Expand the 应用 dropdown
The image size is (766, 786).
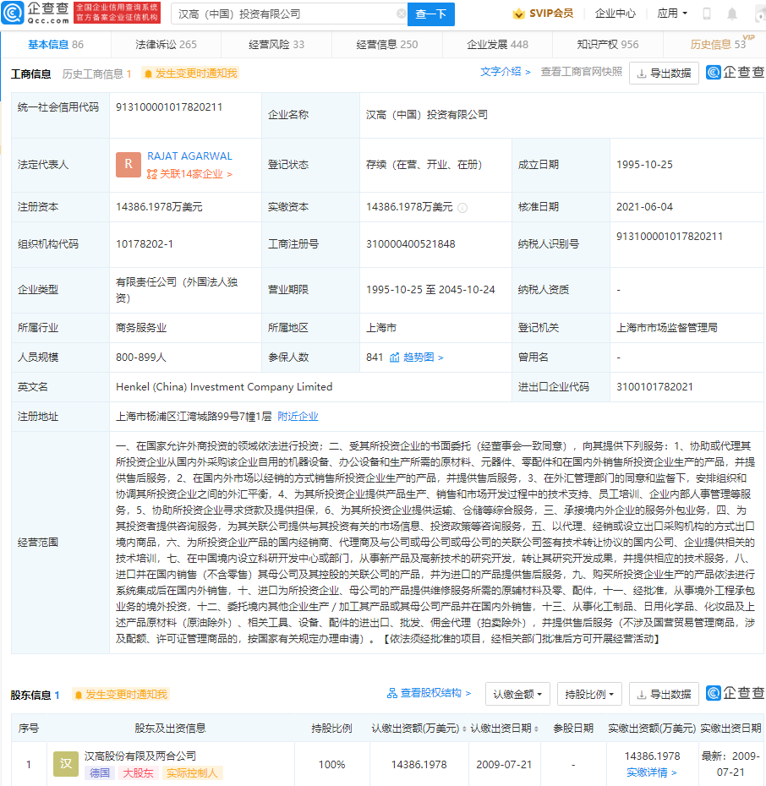click(672, 14)
